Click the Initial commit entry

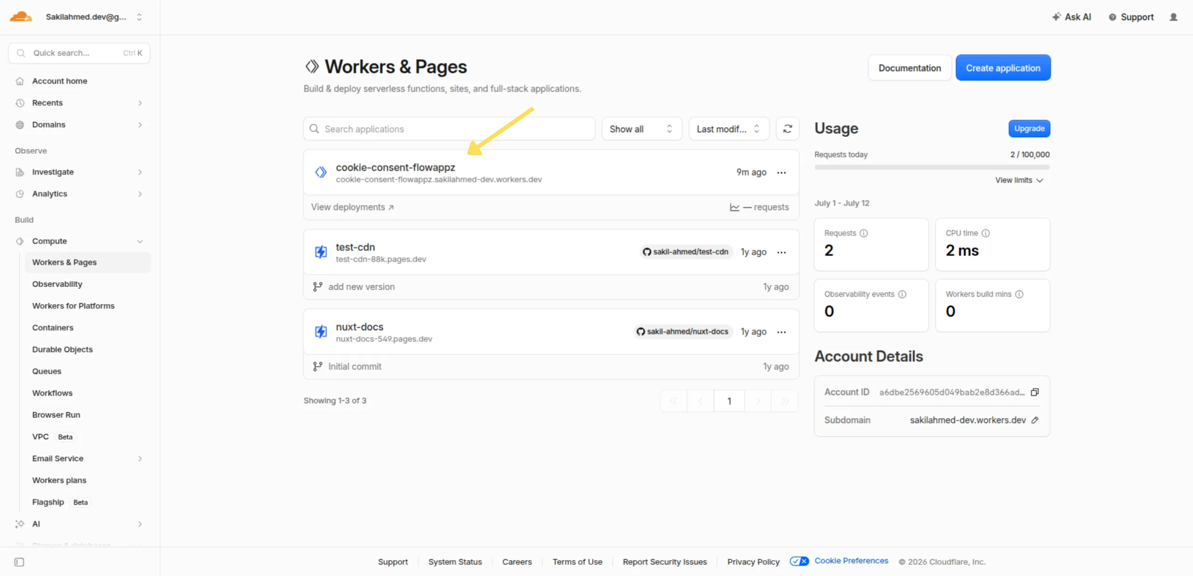(355, 366)
